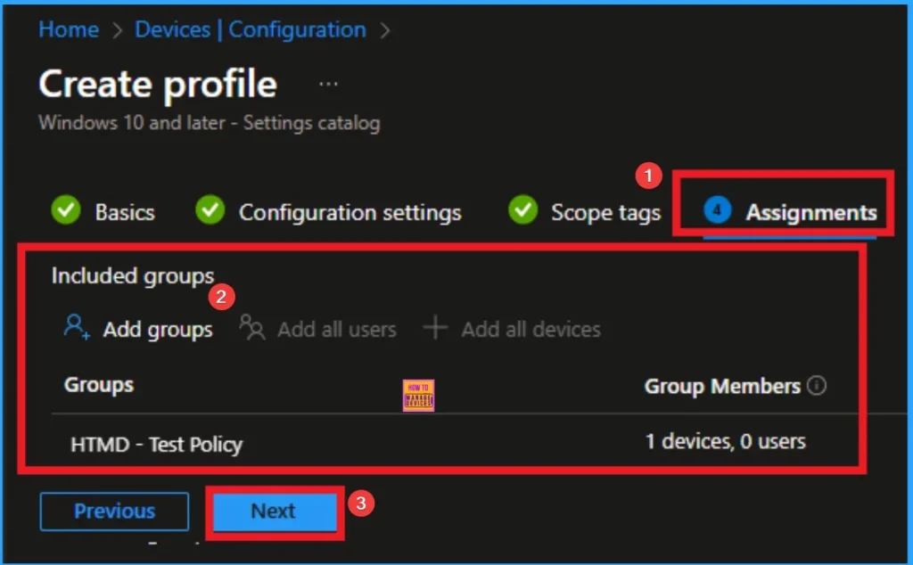Choose Add groups under Included groups

158,330
